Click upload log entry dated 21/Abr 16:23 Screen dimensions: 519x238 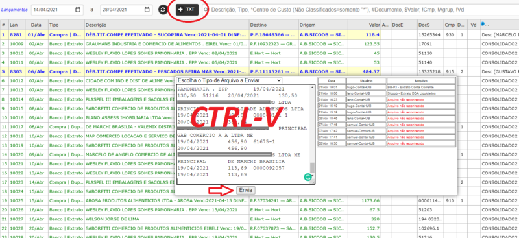pyautogui.click(x=387, y=100)
